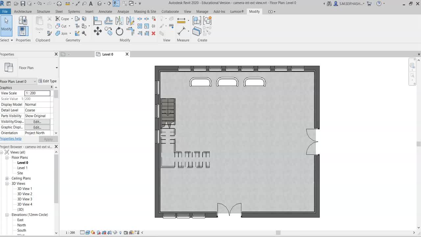
Task: Select the Move tool in the Modify panel
Action: [x=98, y=31]
